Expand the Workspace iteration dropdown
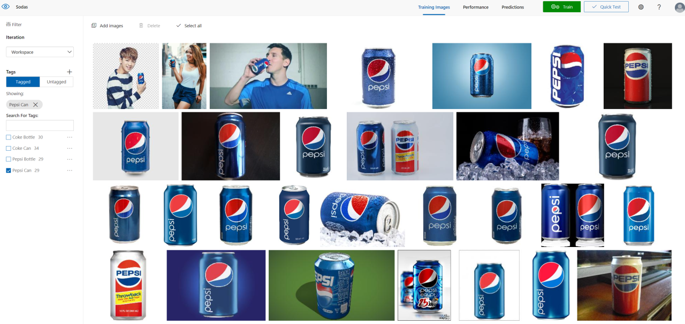The width and height of the screenshot is (685, 324). pyautogui.click(x=40, y=52)
